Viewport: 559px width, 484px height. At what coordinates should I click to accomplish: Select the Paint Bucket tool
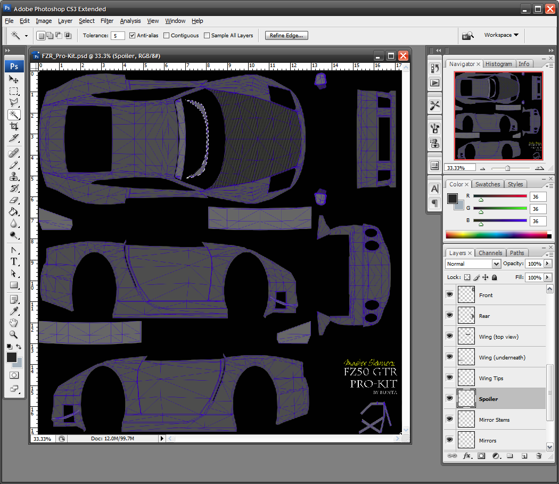click(14, 212)
